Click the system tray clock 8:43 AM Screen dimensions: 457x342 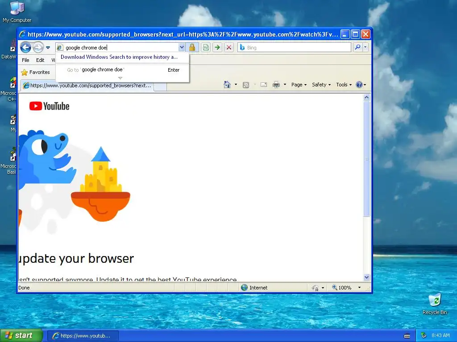click(x=440, y=336)
